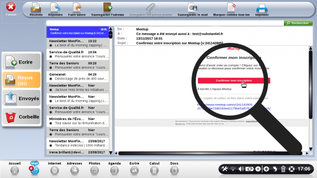Click the subject line Confirmez votre inscription sur Meetup
The image size is (317, 178).
pyautogui.click(x=179, y=43)
